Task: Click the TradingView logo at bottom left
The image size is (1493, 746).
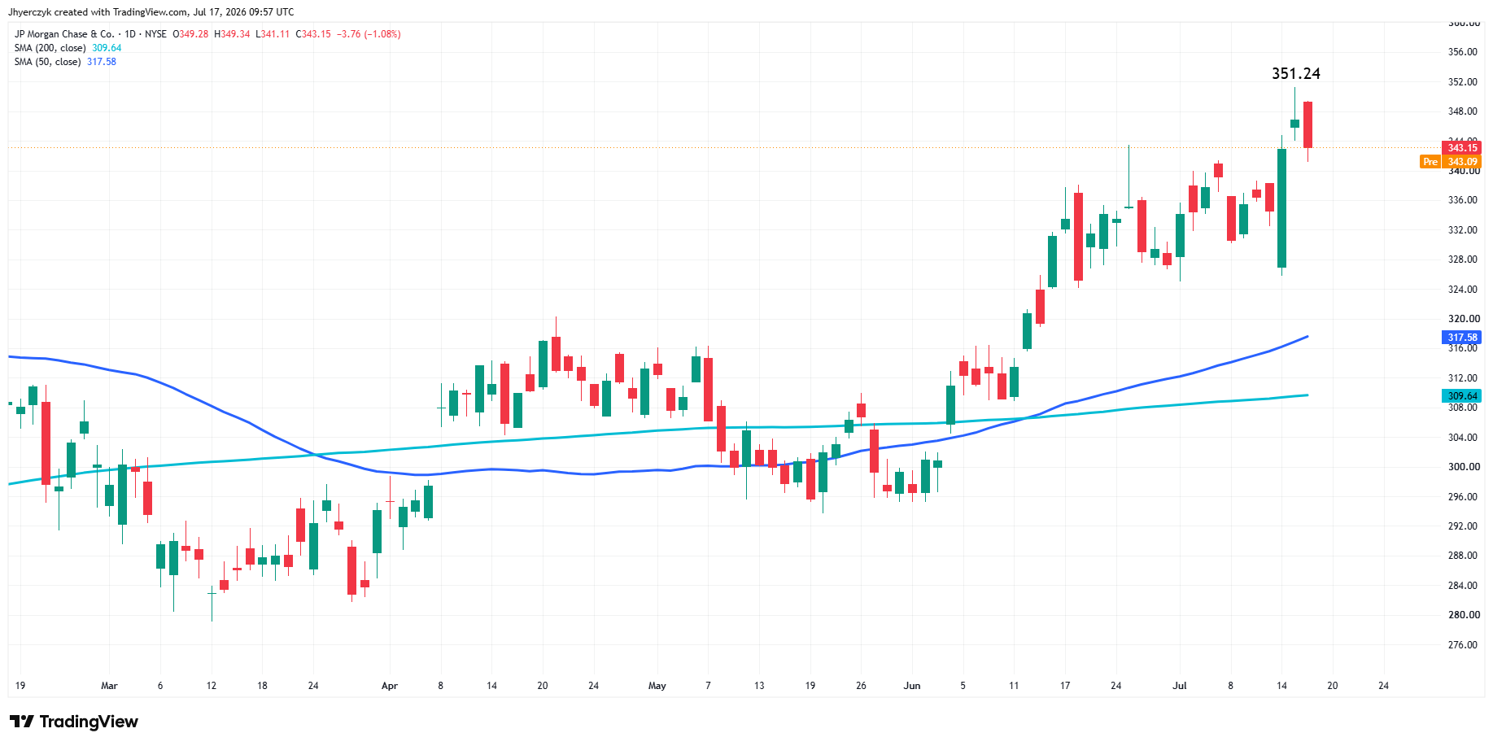Action: 74,722
